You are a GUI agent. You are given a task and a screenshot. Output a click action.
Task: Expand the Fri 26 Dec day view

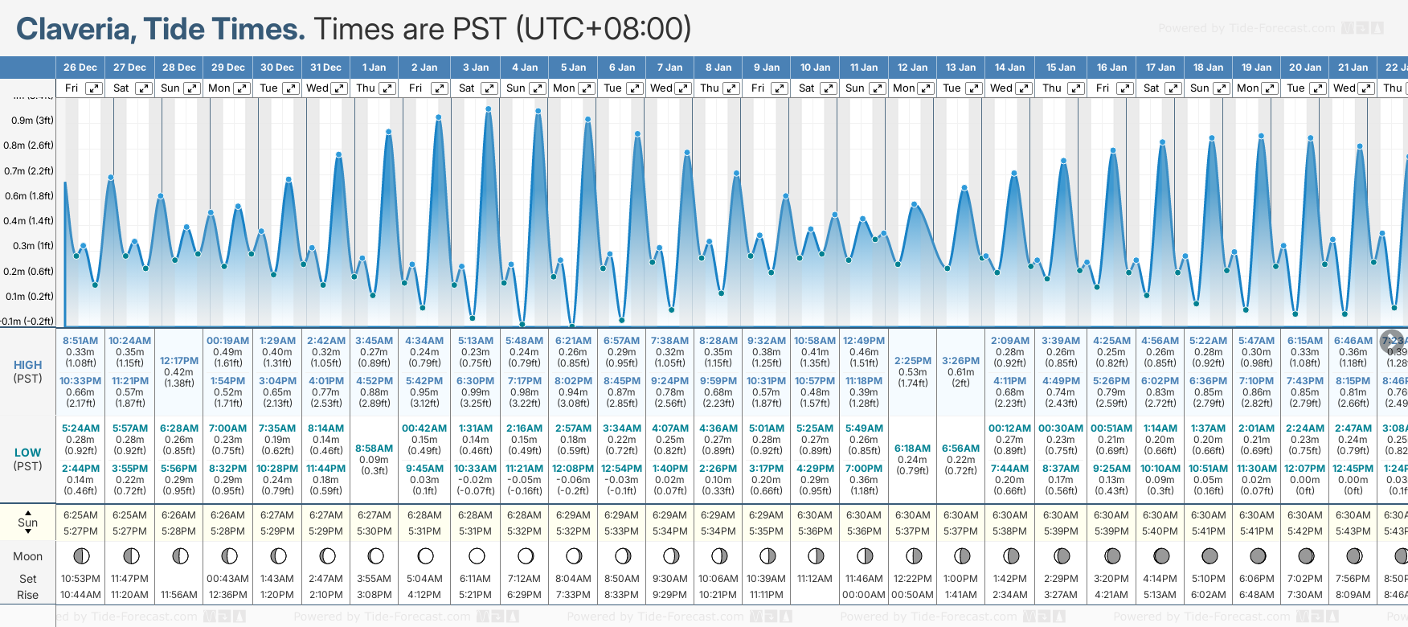tap(94, 88)
